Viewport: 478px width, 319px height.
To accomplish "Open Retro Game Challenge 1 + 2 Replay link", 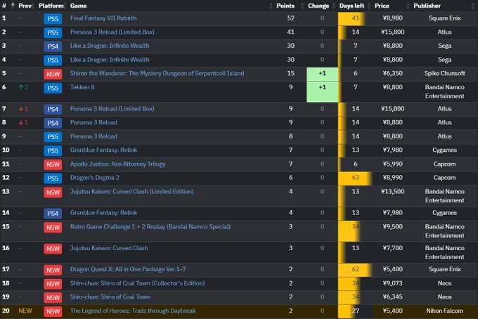I will pyautogui.click(x=150, y=227).
